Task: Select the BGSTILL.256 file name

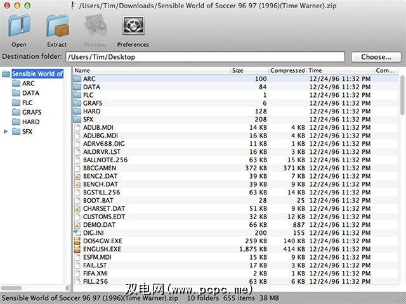Action: (101, 193)
